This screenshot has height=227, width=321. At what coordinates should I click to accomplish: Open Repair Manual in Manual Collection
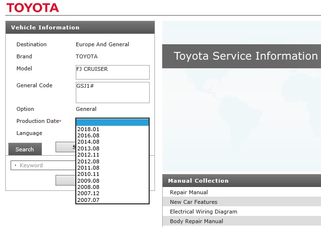(241, 192)
